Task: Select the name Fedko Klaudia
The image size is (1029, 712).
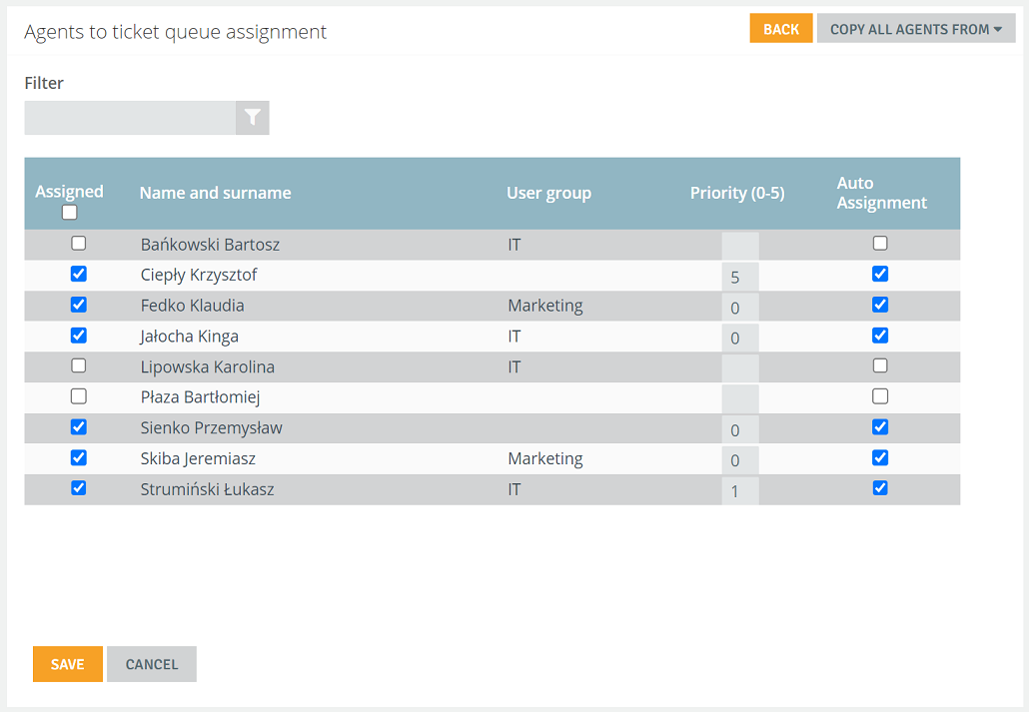Action: (x=192, y=306)
